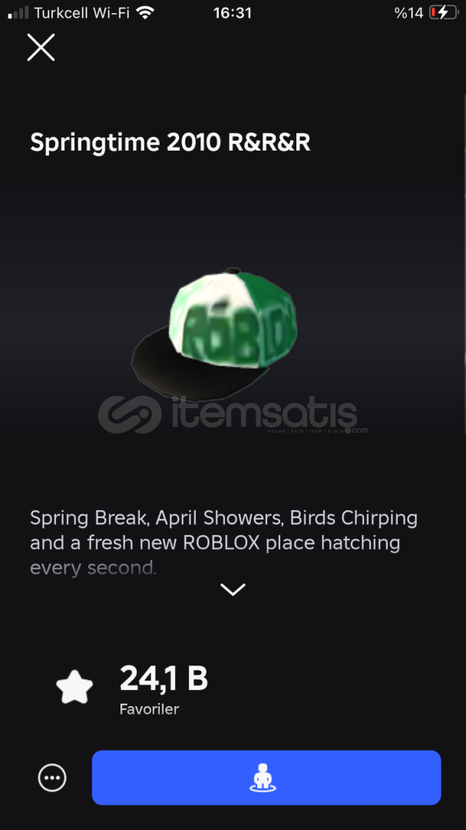Viewport: 466px width, 830px height.
Task: Tap the Turkcell Wi-Fi carrier label
Action: coord(82,13)
